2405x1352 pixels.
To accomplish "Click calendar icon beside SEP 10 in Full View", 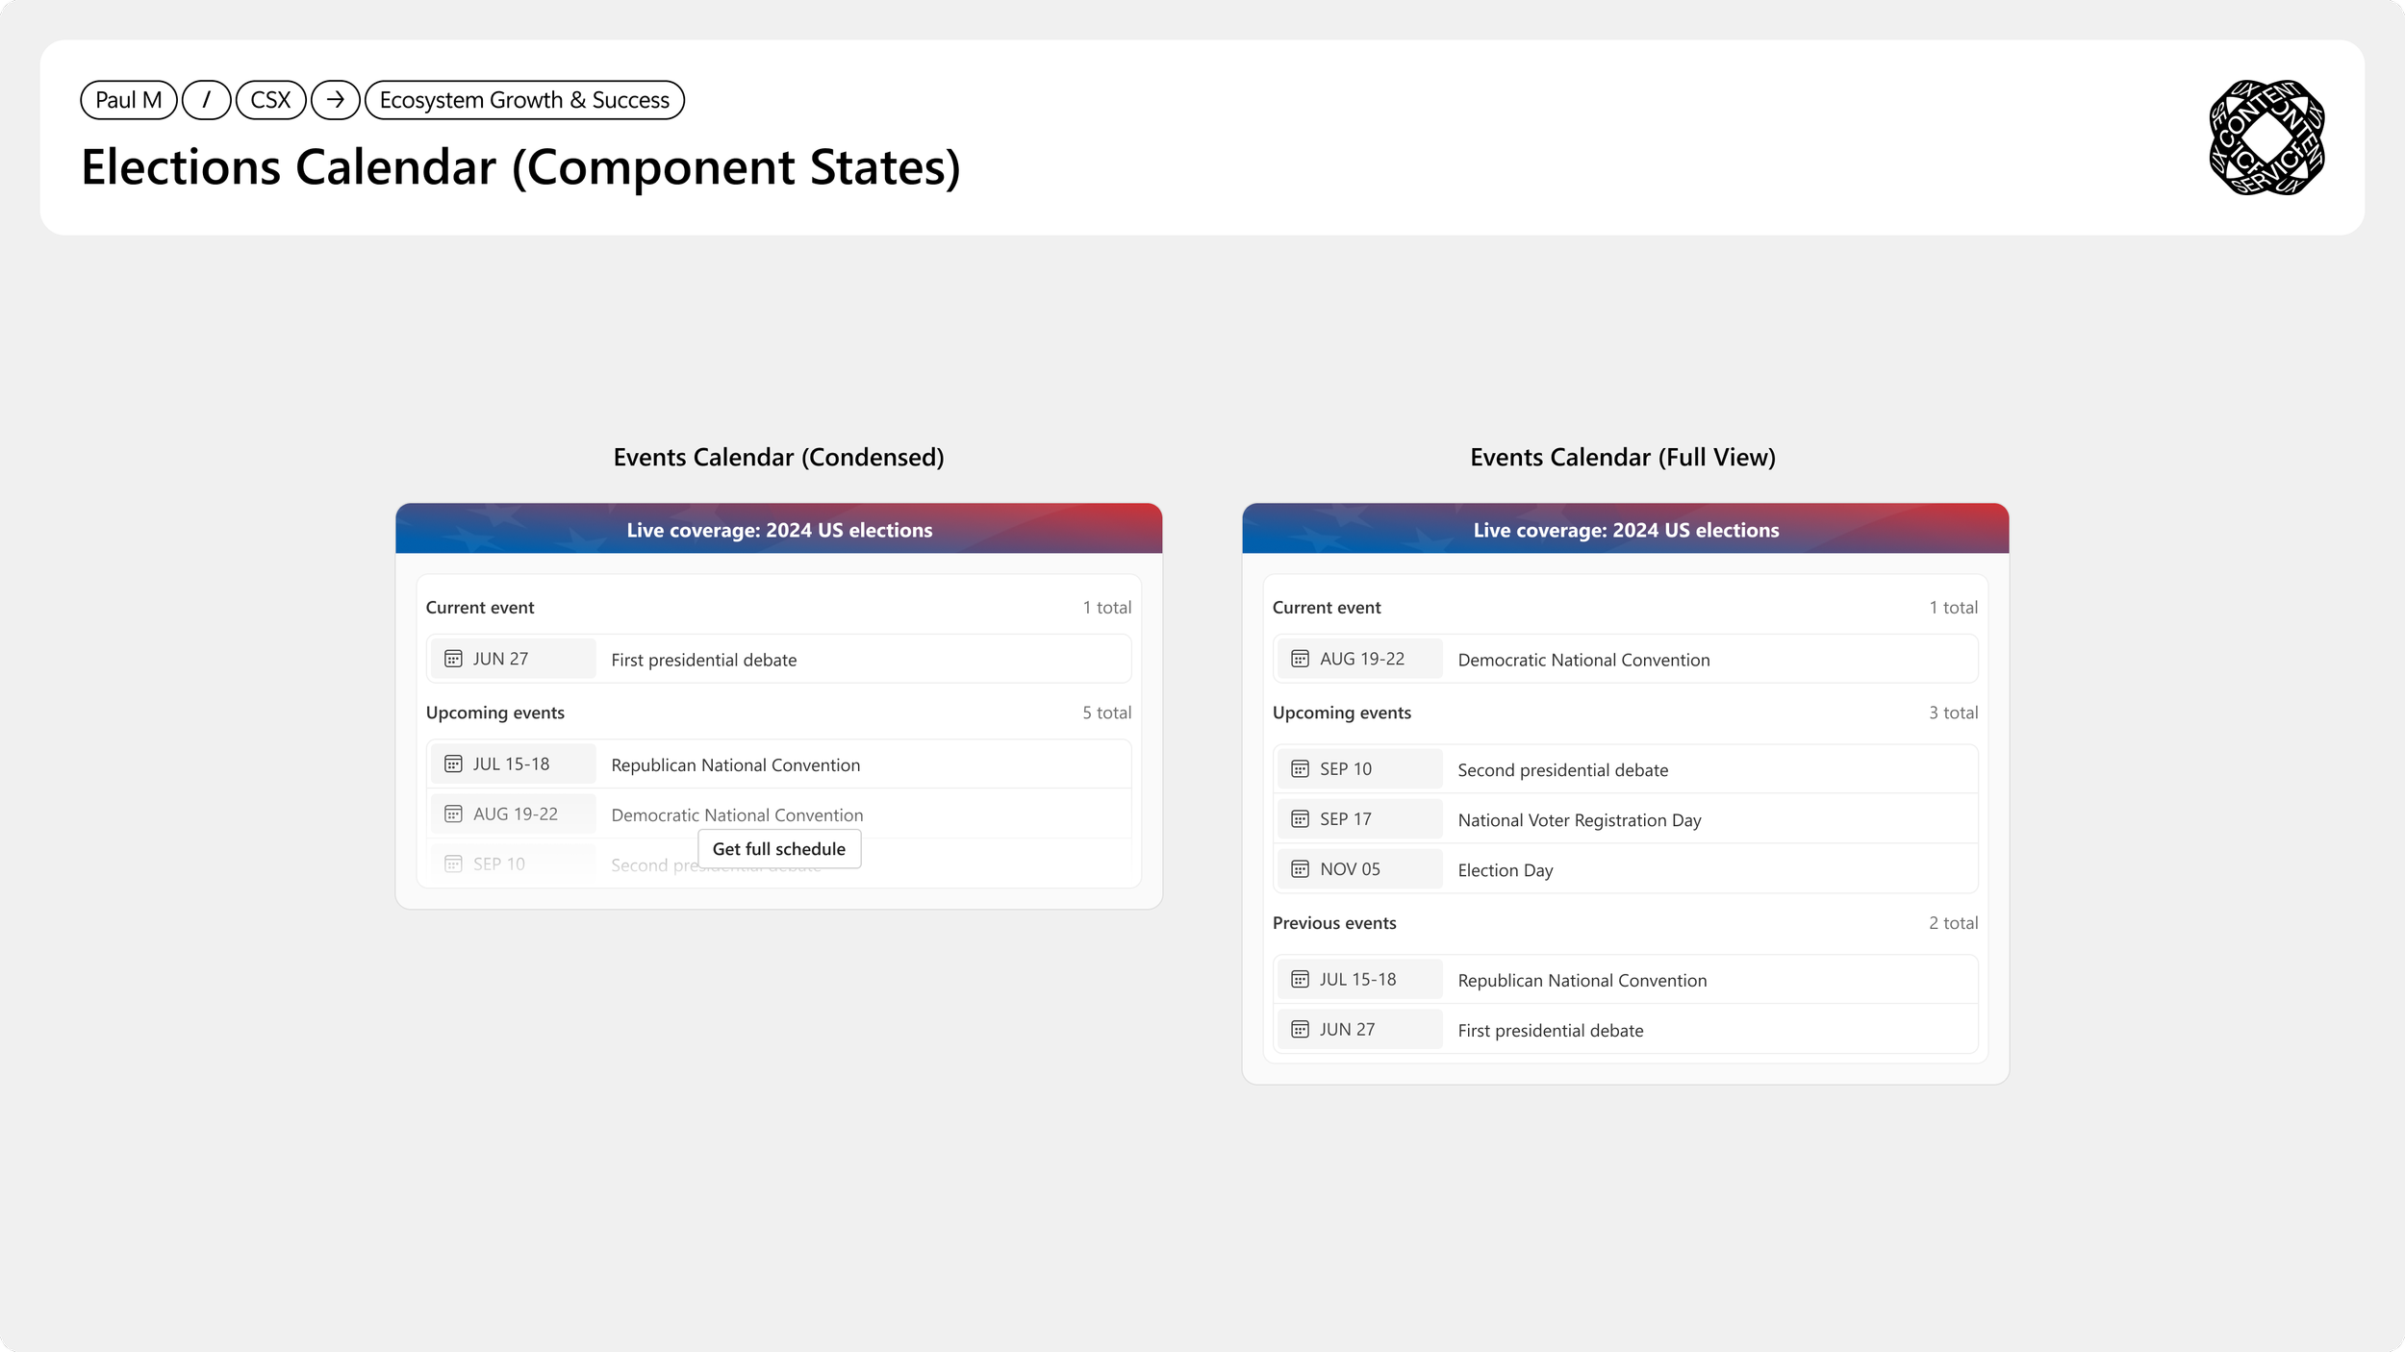I will [x=1300, y=769].
